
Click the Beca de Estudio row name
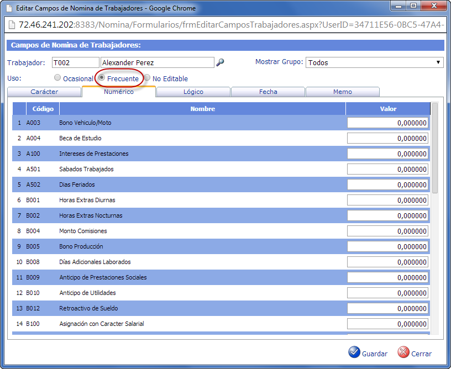click(x=80, y=138)
